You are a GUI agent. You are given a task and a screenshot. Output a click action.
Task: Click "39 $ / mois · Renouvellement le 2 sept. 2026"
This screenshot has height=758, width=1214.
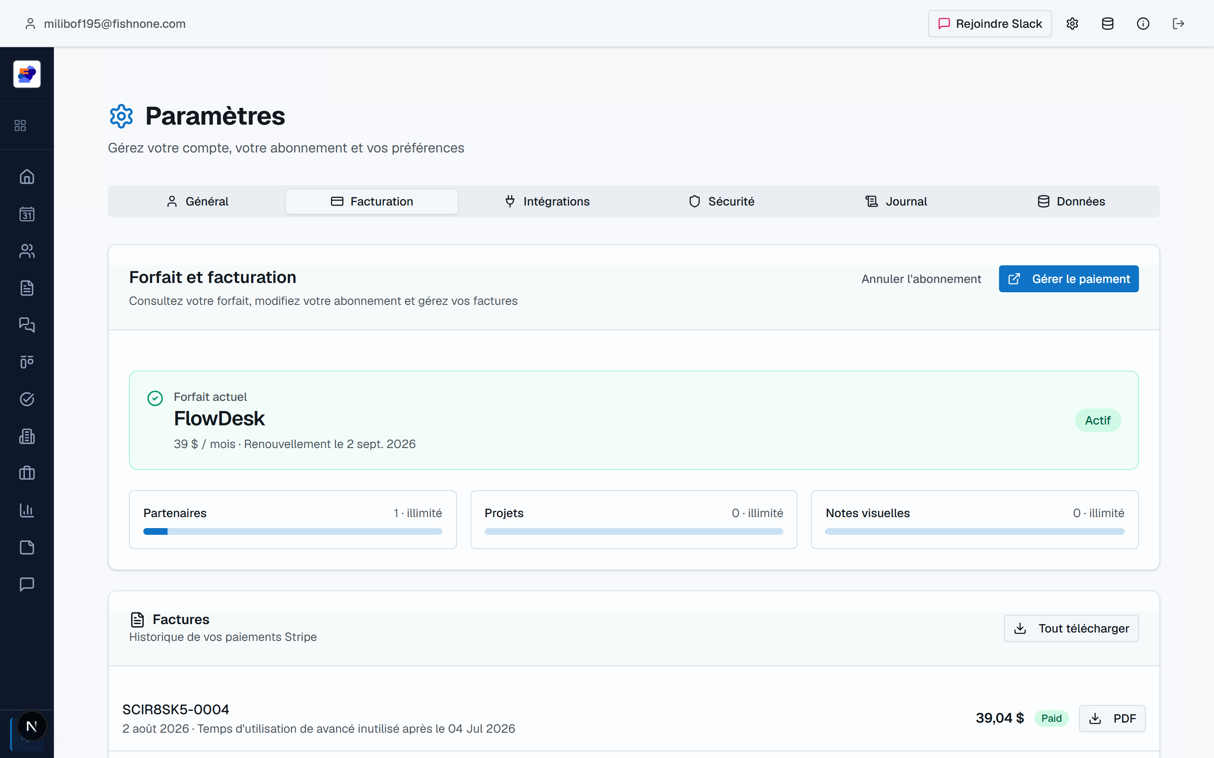[x=295, y=444]
